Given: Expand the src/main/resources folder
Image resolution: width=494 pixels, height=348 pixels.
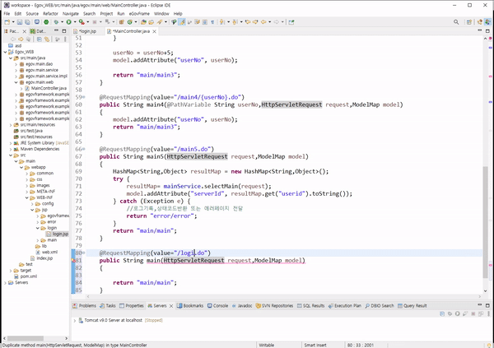Looking at the screenshot, I should pyautogui.click(x=9, y=125).
